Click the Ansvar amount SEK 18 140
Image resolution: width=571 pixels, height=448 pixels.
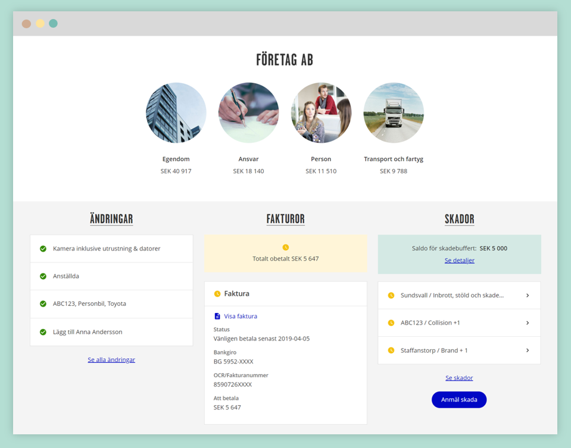point(248,171)
